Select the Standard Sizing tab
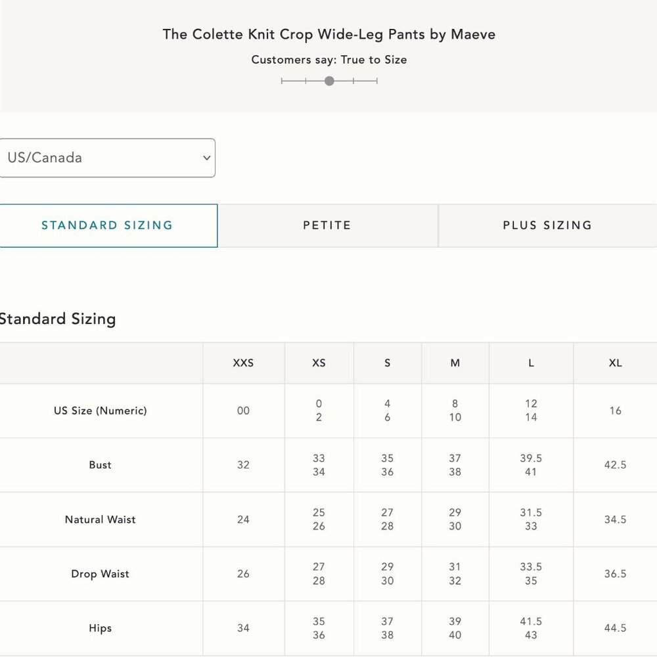 (108, 225)
